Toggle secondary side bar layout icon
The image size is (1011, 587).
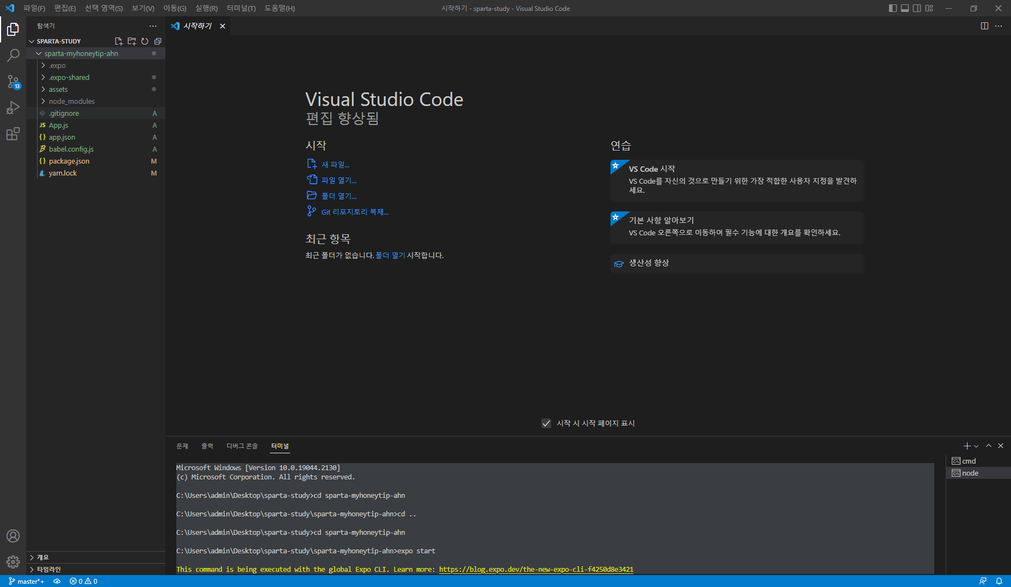tap(917, 8)
